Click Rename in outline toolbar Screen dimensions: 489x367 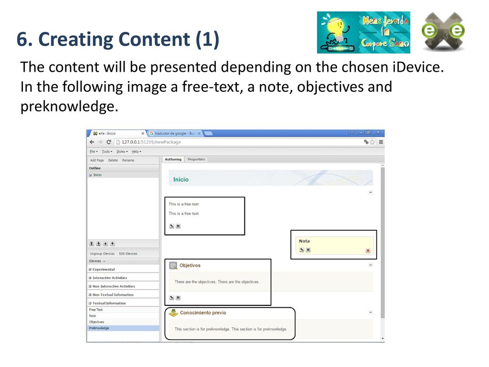click(128, 161)
